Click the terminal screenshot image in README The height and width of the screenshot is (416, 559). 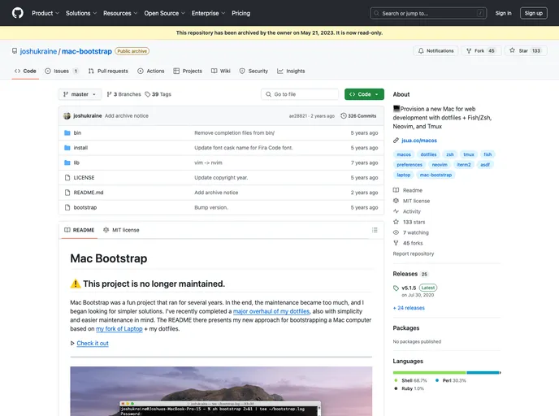[221, 391]
